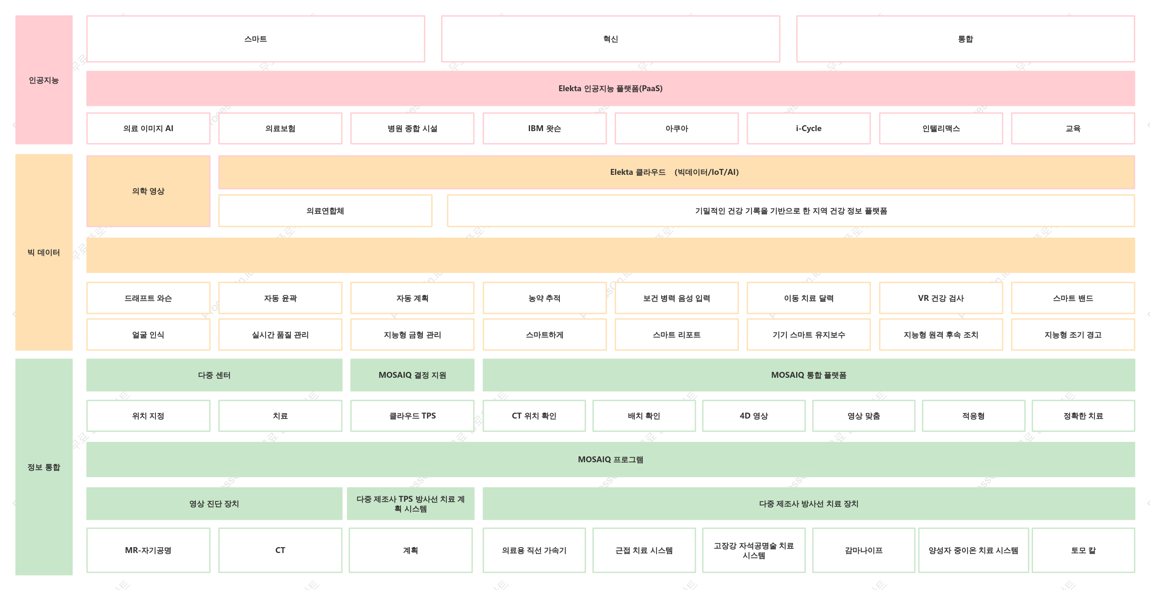Select the 정보 통합 category label
The width and height of the screenshot is (1150, 590).
[x=44, y=467]
